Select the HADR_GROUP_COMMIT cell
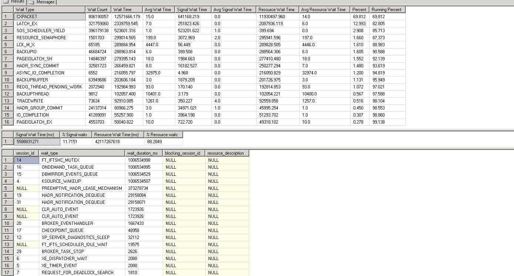Viewport: 514px width, 276px height. (50, 108)
